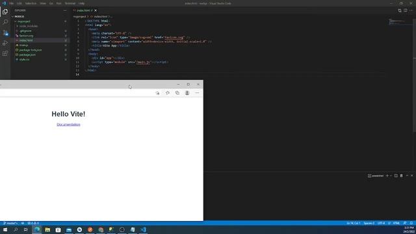This screenshot has width=416, height=234.
Task: Open the Windows Start menu
Action: tap(5, 229)
